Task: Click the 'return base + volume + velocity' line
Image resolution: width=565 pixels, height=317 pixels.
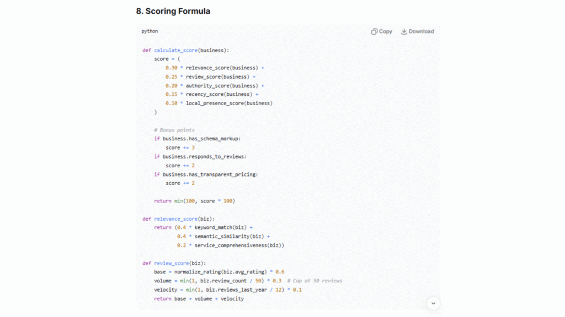Action: coord(199,298)
